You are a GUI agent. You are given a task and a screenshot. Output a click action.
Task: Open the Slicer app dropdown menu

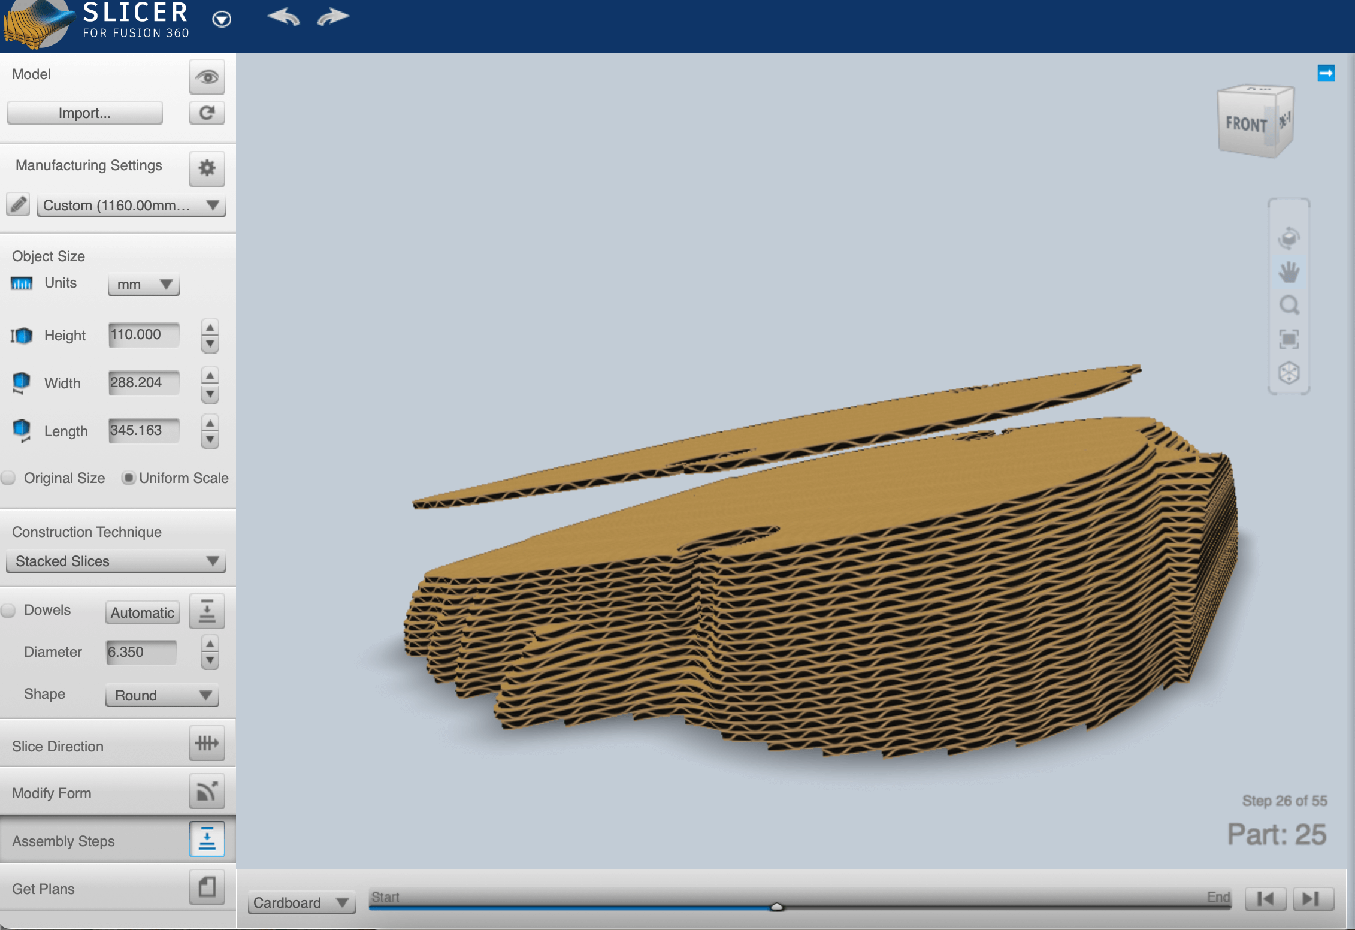pyautogui.click(x=222, y=19)
